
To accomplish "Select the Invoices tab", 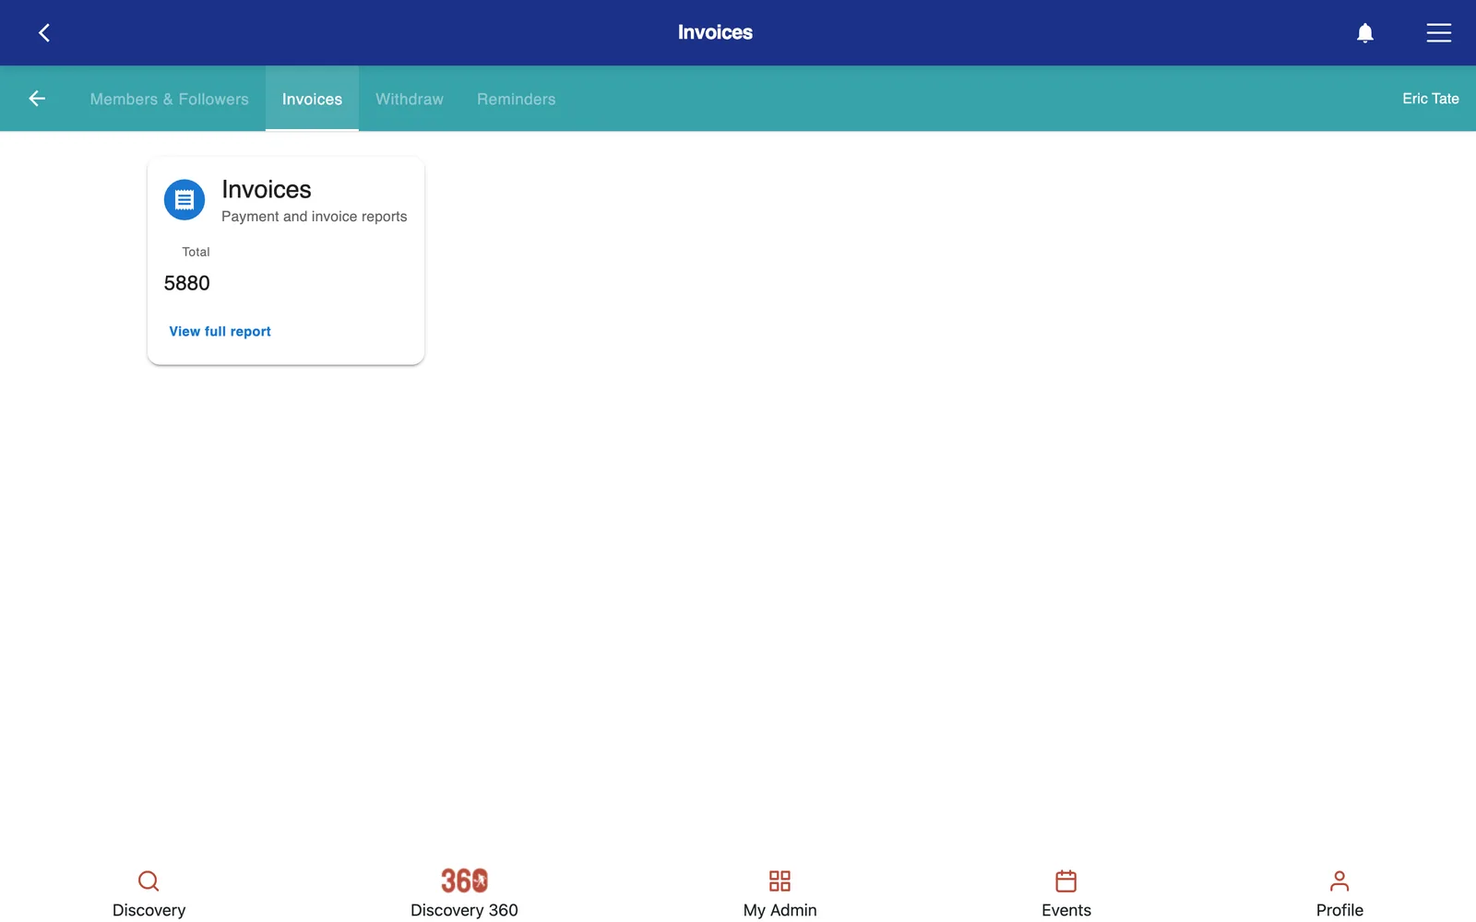I will click(312, 99).
